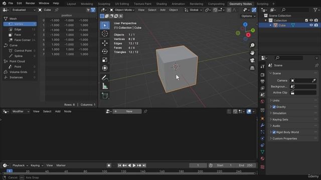Open the Object Data mesh properties tab
The height and width of the screenshot is (180, 321).
pos(262,152)
